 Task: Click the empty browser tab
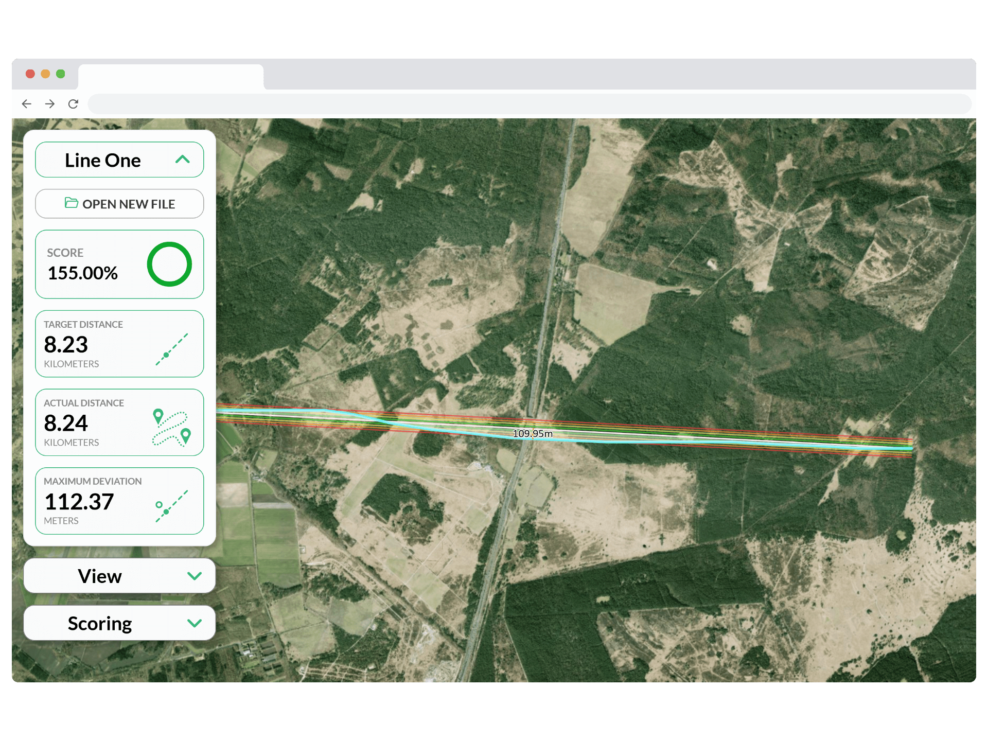click(x=170, y=77)
